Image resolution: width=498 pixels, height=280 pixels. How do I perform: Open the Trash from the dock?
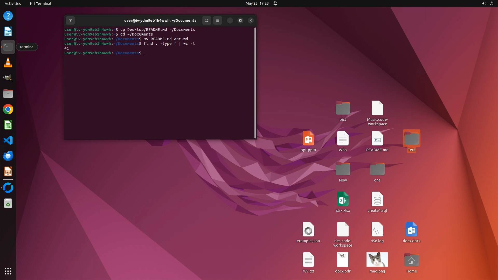pos(8,204)
